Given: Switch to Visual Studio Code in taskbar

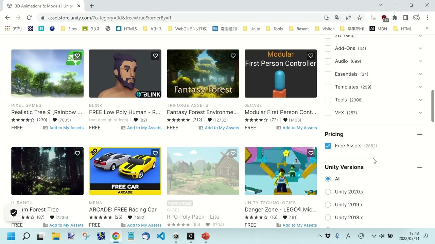Looking at the screenshot, I should [161, 236].
